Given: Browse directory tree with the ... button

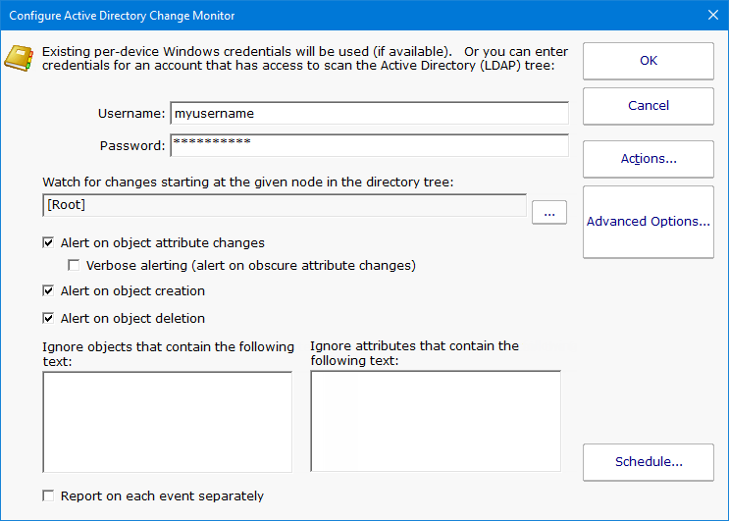Looking at the screenshot, I should click(x=549, y=212).
